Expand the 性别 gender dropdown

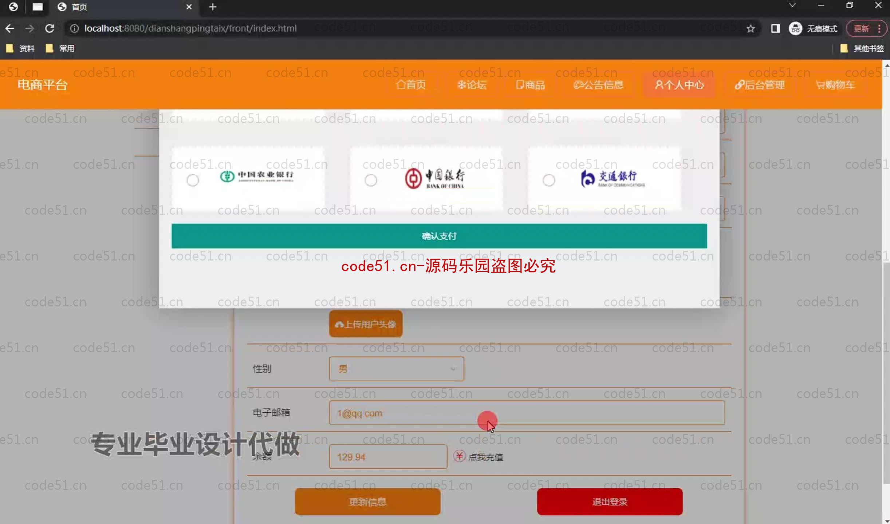[x=397, y=369]
